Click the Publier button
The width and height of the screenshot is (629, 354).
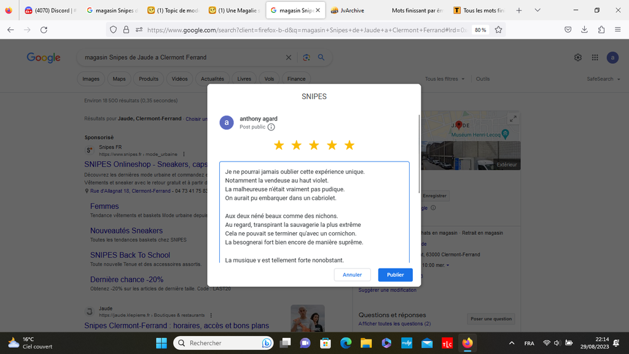coord(395,275)
